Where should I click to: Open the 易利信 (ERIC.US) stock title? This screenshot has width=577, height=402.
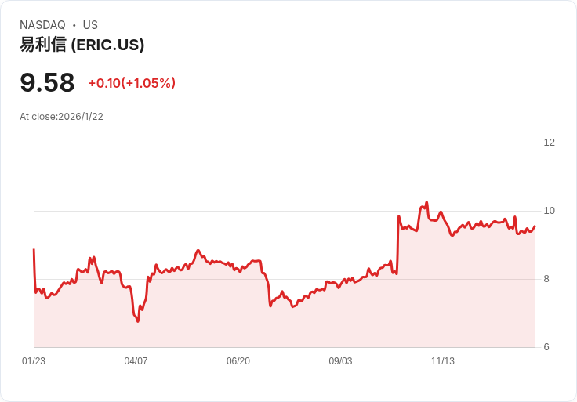(x=82, y=45)
